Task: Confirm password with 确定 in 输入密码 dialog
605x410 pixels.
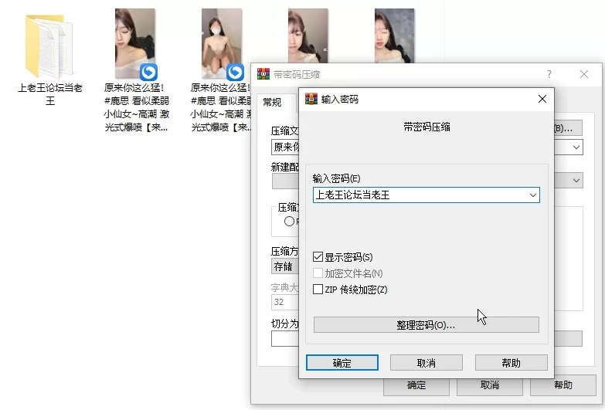Action: point(342,363)
